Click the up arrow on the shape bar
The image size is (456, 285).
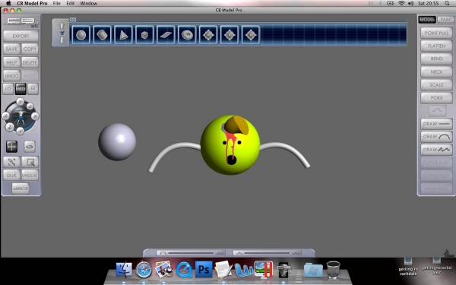62,26
